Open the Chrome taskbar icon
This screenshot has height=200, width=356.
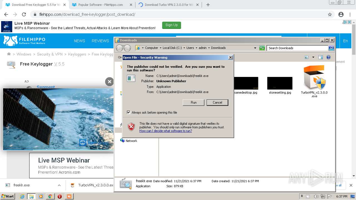click(x=50, y=196)
